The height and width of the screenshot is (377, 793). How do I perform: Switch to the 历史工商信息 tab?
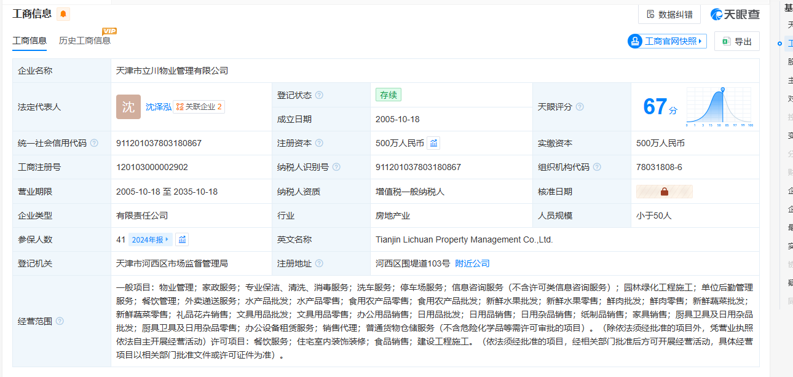pos(85,41)
